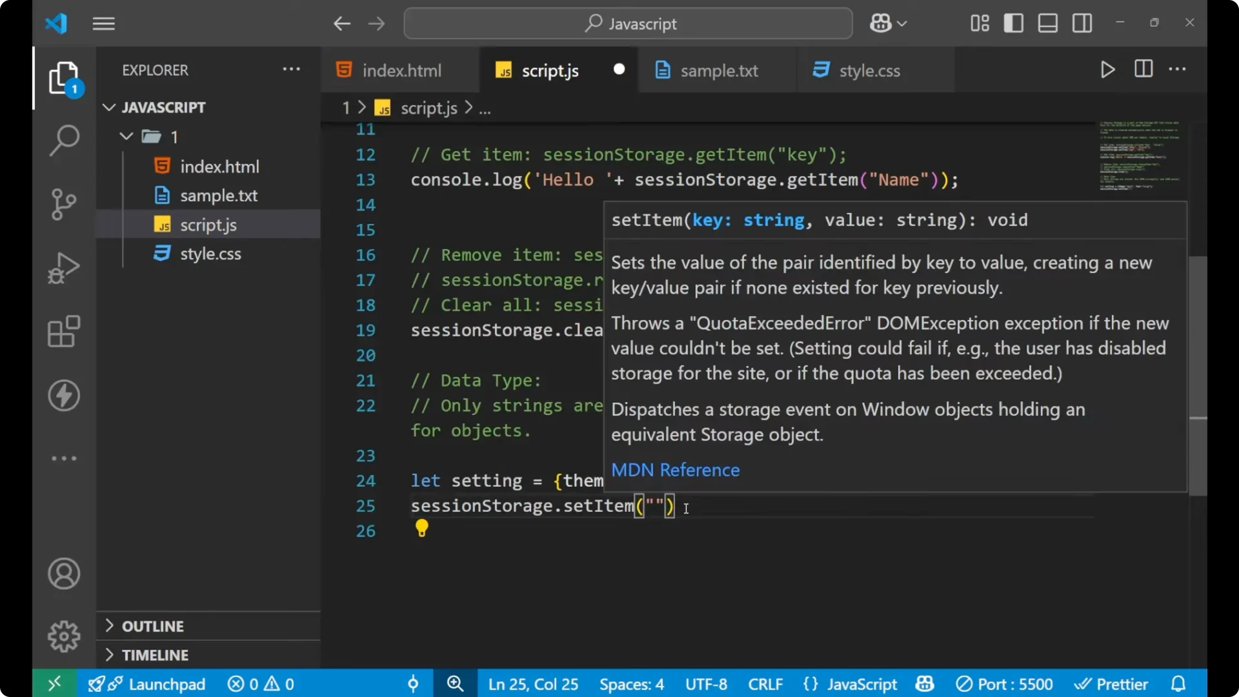Open the MDN Reference link
The image size is (1239, 697).
[x=675, y=470]
